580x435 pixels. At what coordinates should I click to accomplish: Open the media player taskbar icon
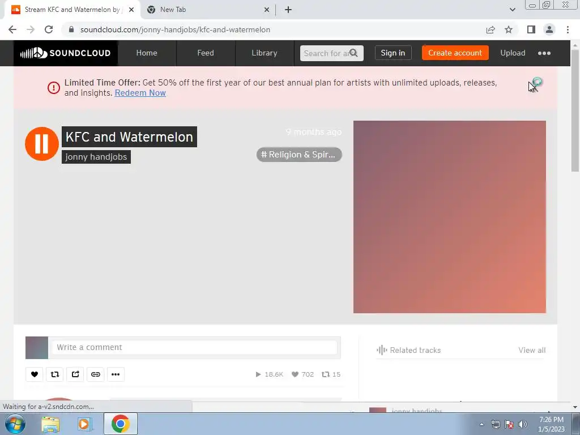pyautogui.click(x=84, y=424)
